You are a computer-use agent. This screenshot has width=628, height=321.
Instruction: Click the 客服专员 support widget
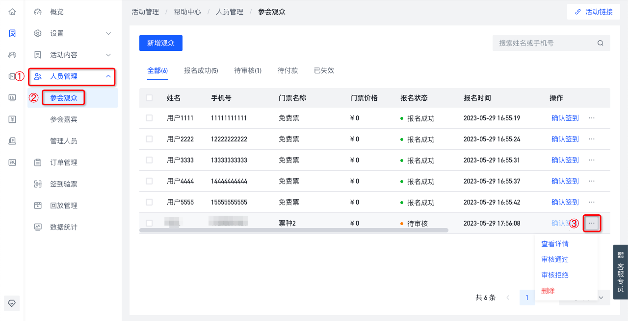[x=621, y=269]
